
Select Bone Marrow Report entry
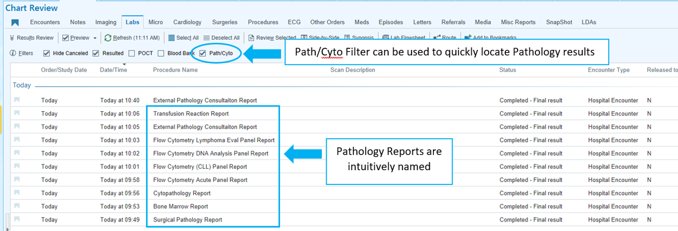pos(181,206)
